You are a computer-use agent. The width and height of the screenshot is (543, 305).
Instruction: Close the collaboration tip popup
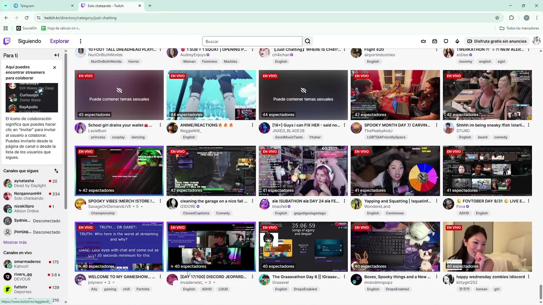[x=54, y=67]
